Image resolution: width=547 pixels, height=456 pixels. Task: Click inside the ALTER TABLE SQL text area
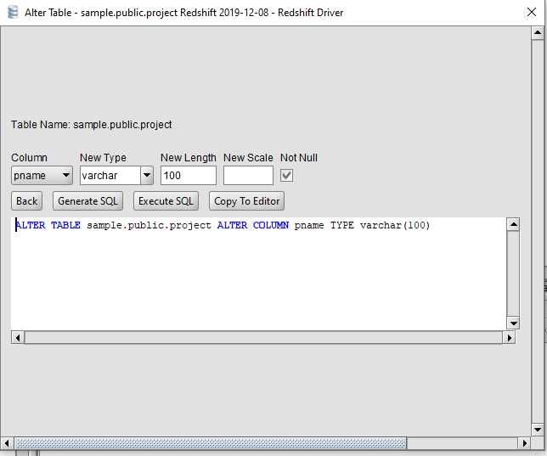[x=255, y=272]
